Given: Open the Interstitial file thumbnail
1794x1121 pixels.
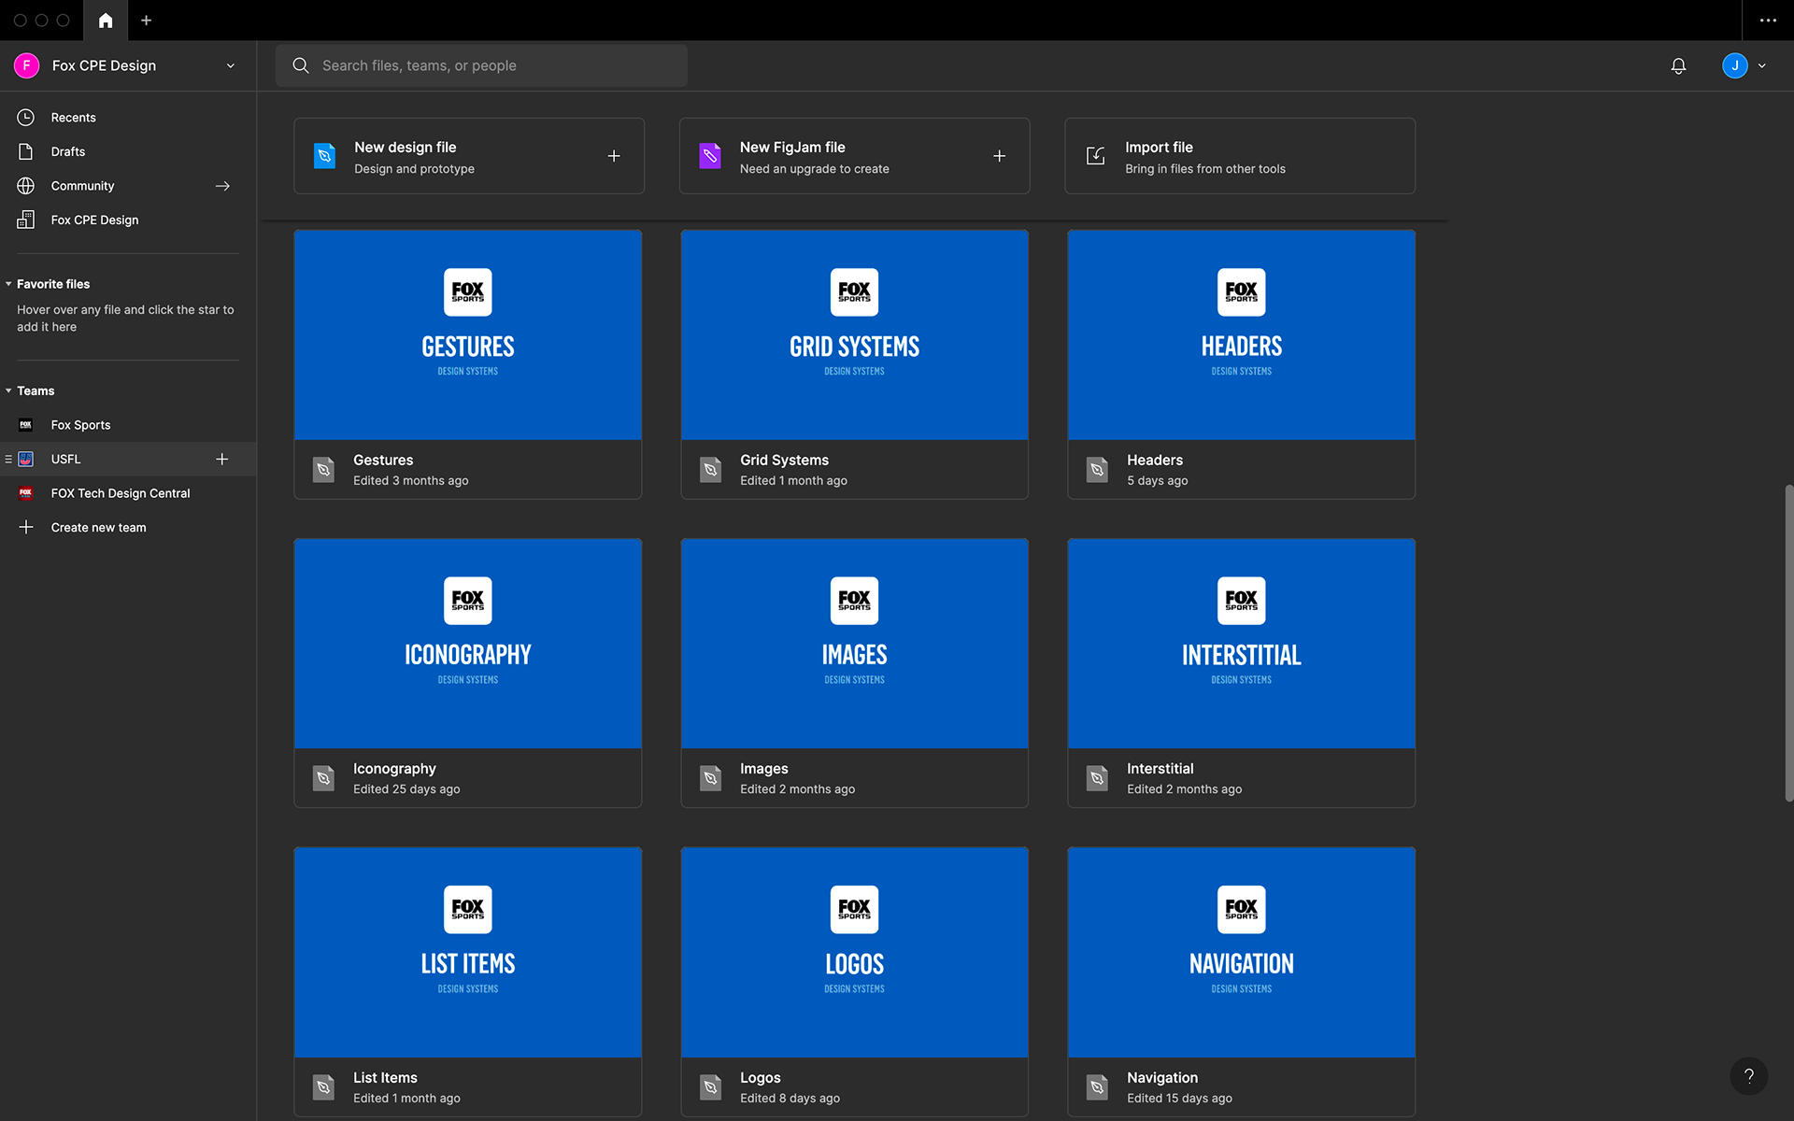Looking at the screenshot, I should pos(1241,644).
